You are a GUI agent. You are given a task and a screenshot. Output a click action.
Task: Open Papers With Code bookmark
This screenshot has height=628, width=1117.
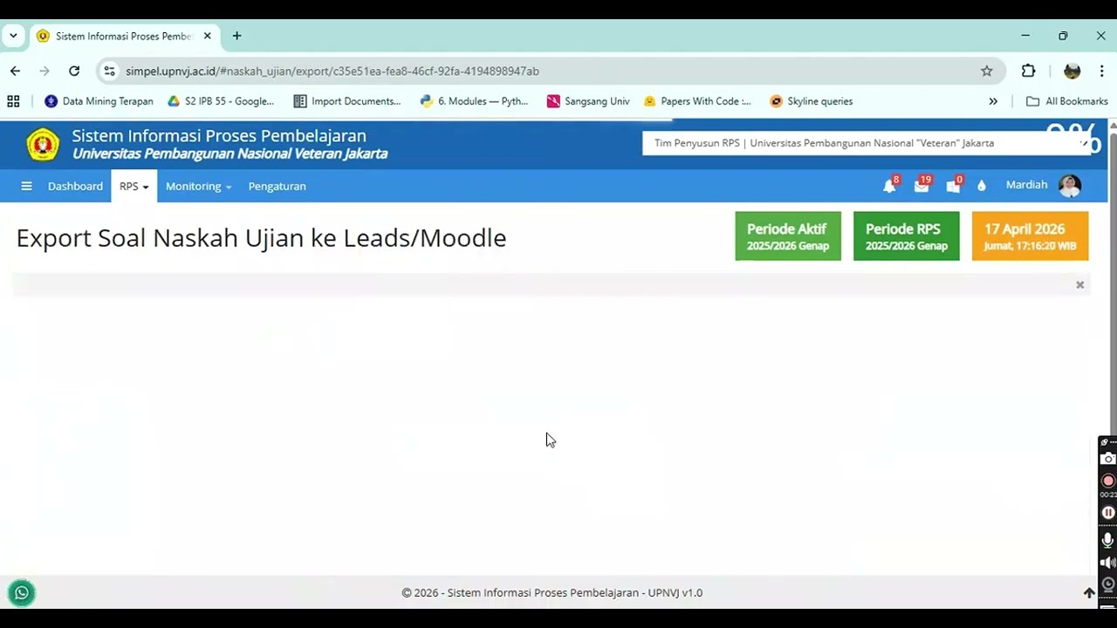pos(696,101)
